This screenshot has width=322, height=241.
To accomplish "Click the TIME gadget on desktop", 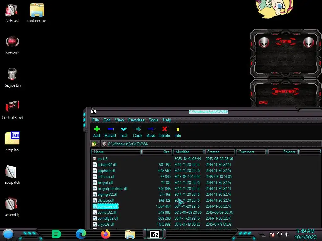I will click(286, 54).
